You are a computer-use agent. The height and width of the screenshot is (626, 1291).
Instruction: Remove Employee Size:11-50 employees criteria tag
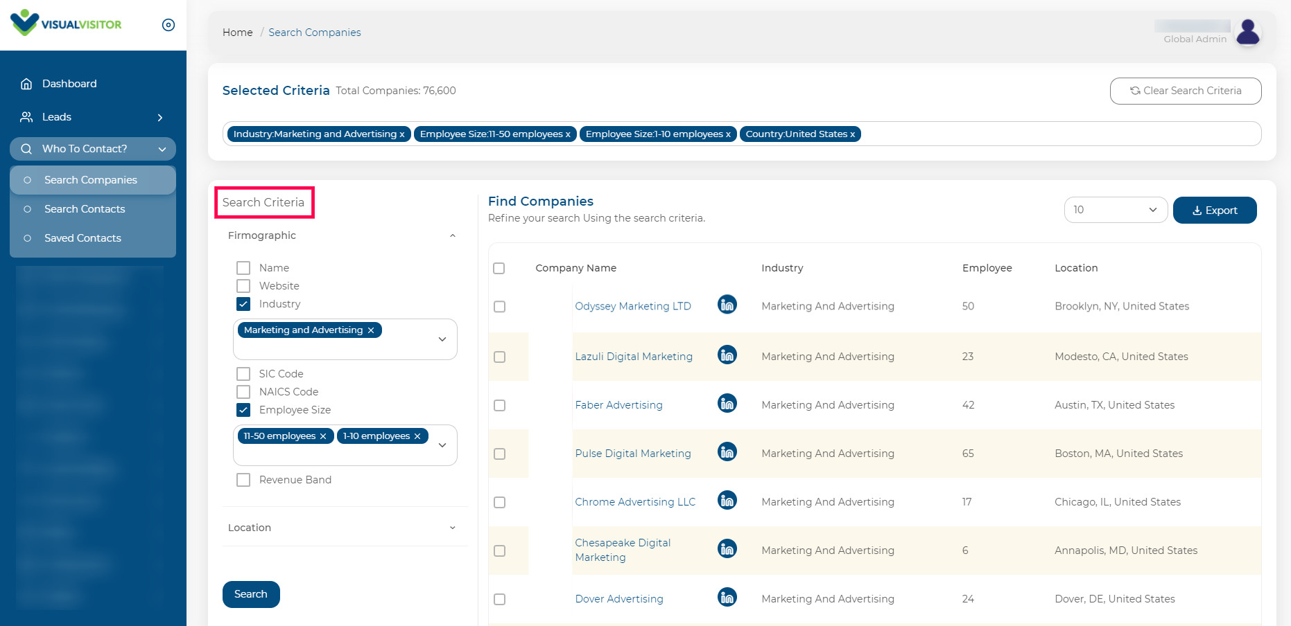click(568, 134)
